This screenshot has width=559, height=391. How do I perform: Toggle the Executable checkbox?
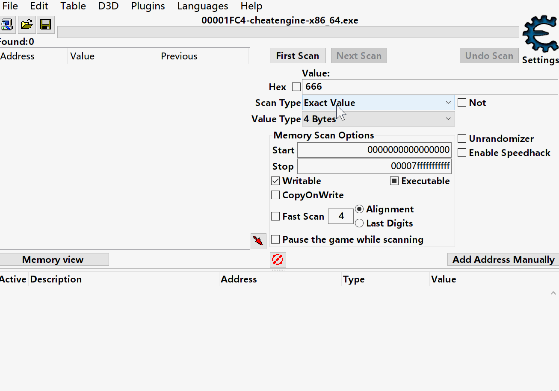tap(394, 181)
